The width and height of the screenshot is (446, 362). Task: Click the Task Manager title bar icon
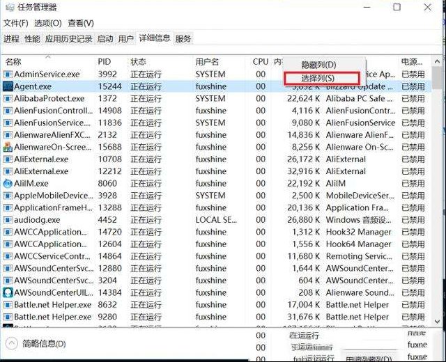click(x=10, y=8)
